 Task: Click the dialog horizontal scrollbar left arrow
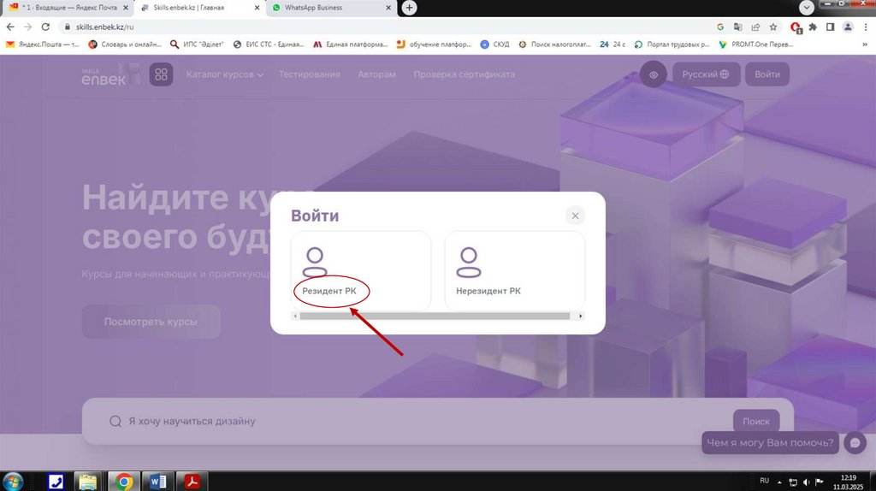(295, 316)
